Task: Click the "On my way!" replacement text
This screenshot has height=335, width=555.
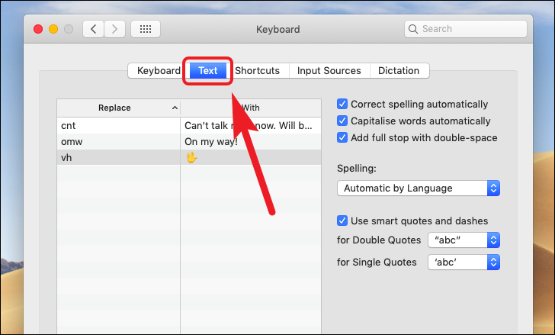Action: click(211, 141)
